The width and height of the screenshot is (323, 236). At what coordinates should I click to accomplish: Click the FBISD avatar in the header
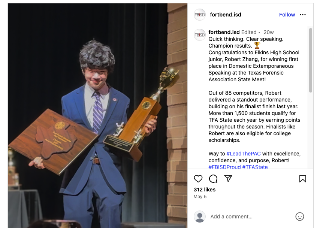200,15
